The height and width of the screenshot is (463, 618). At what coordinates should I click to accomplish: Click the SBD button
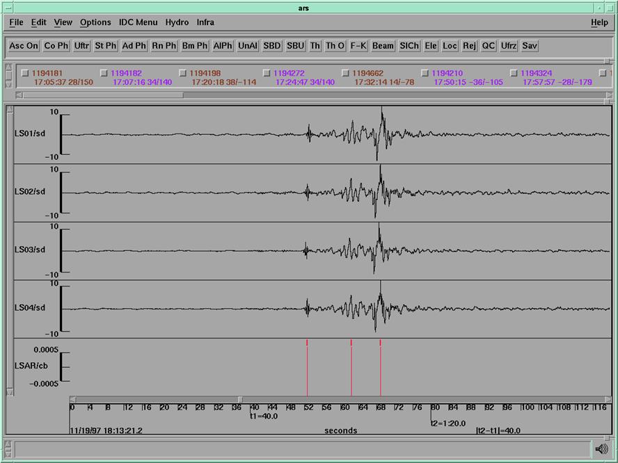click(272, 46)
